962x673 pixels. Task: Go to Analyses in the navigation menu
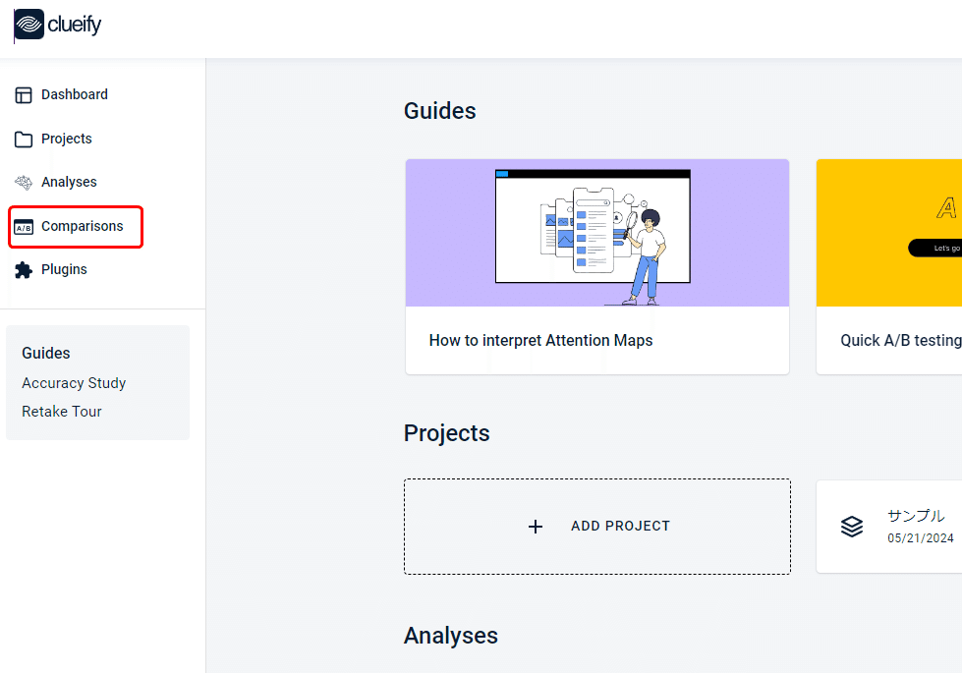point(70,182)
